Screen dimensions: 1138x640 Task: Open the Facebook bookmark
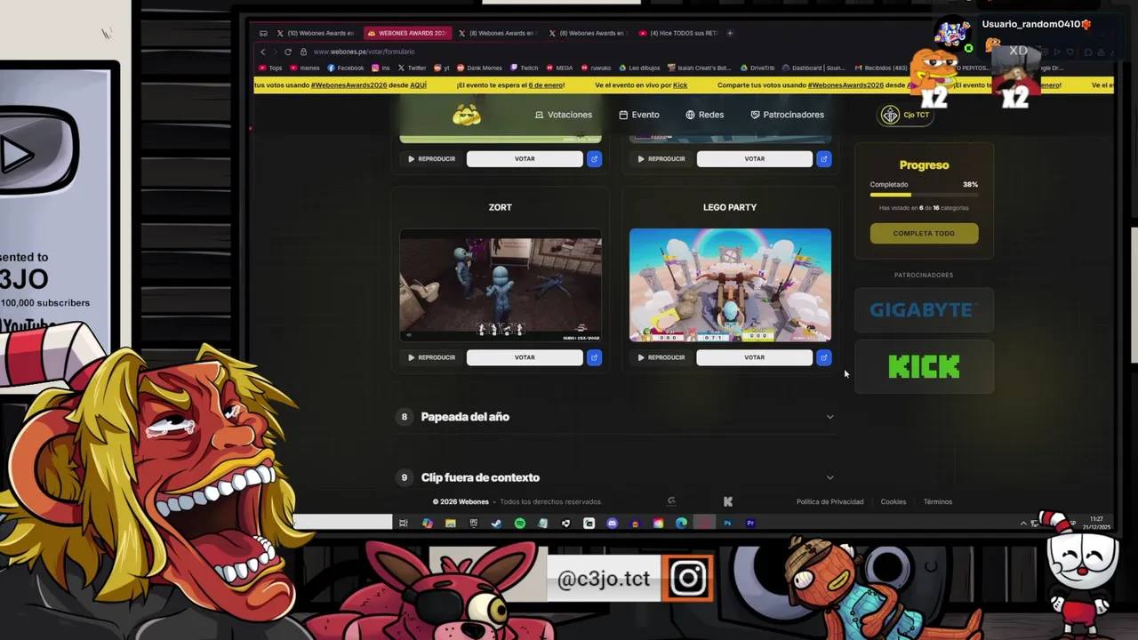click(x=346, y=68)
